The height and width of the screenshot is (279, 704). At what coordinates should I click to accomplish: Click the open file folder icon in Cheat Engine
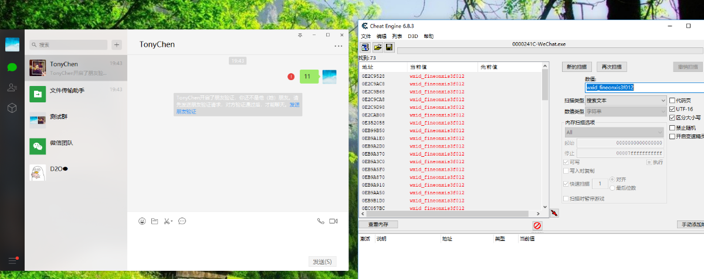pyautogui.click(x=377, y=47)
